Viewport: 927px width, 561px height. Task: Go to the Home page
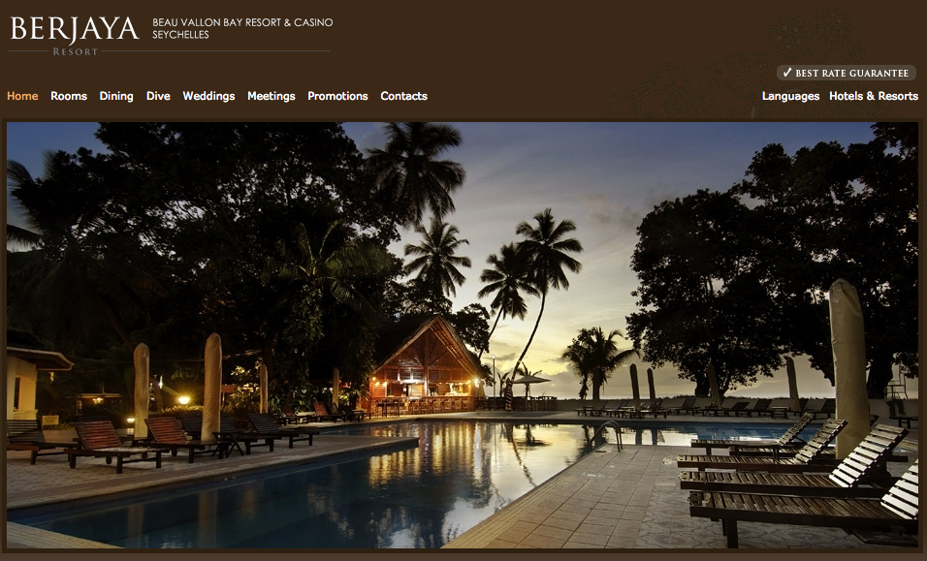(x=22, y=96)
